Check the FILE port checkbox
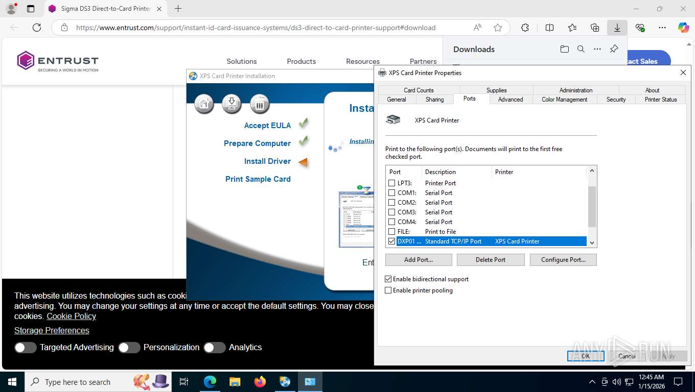This screenshot has height=392, width=695. [392, 231]
